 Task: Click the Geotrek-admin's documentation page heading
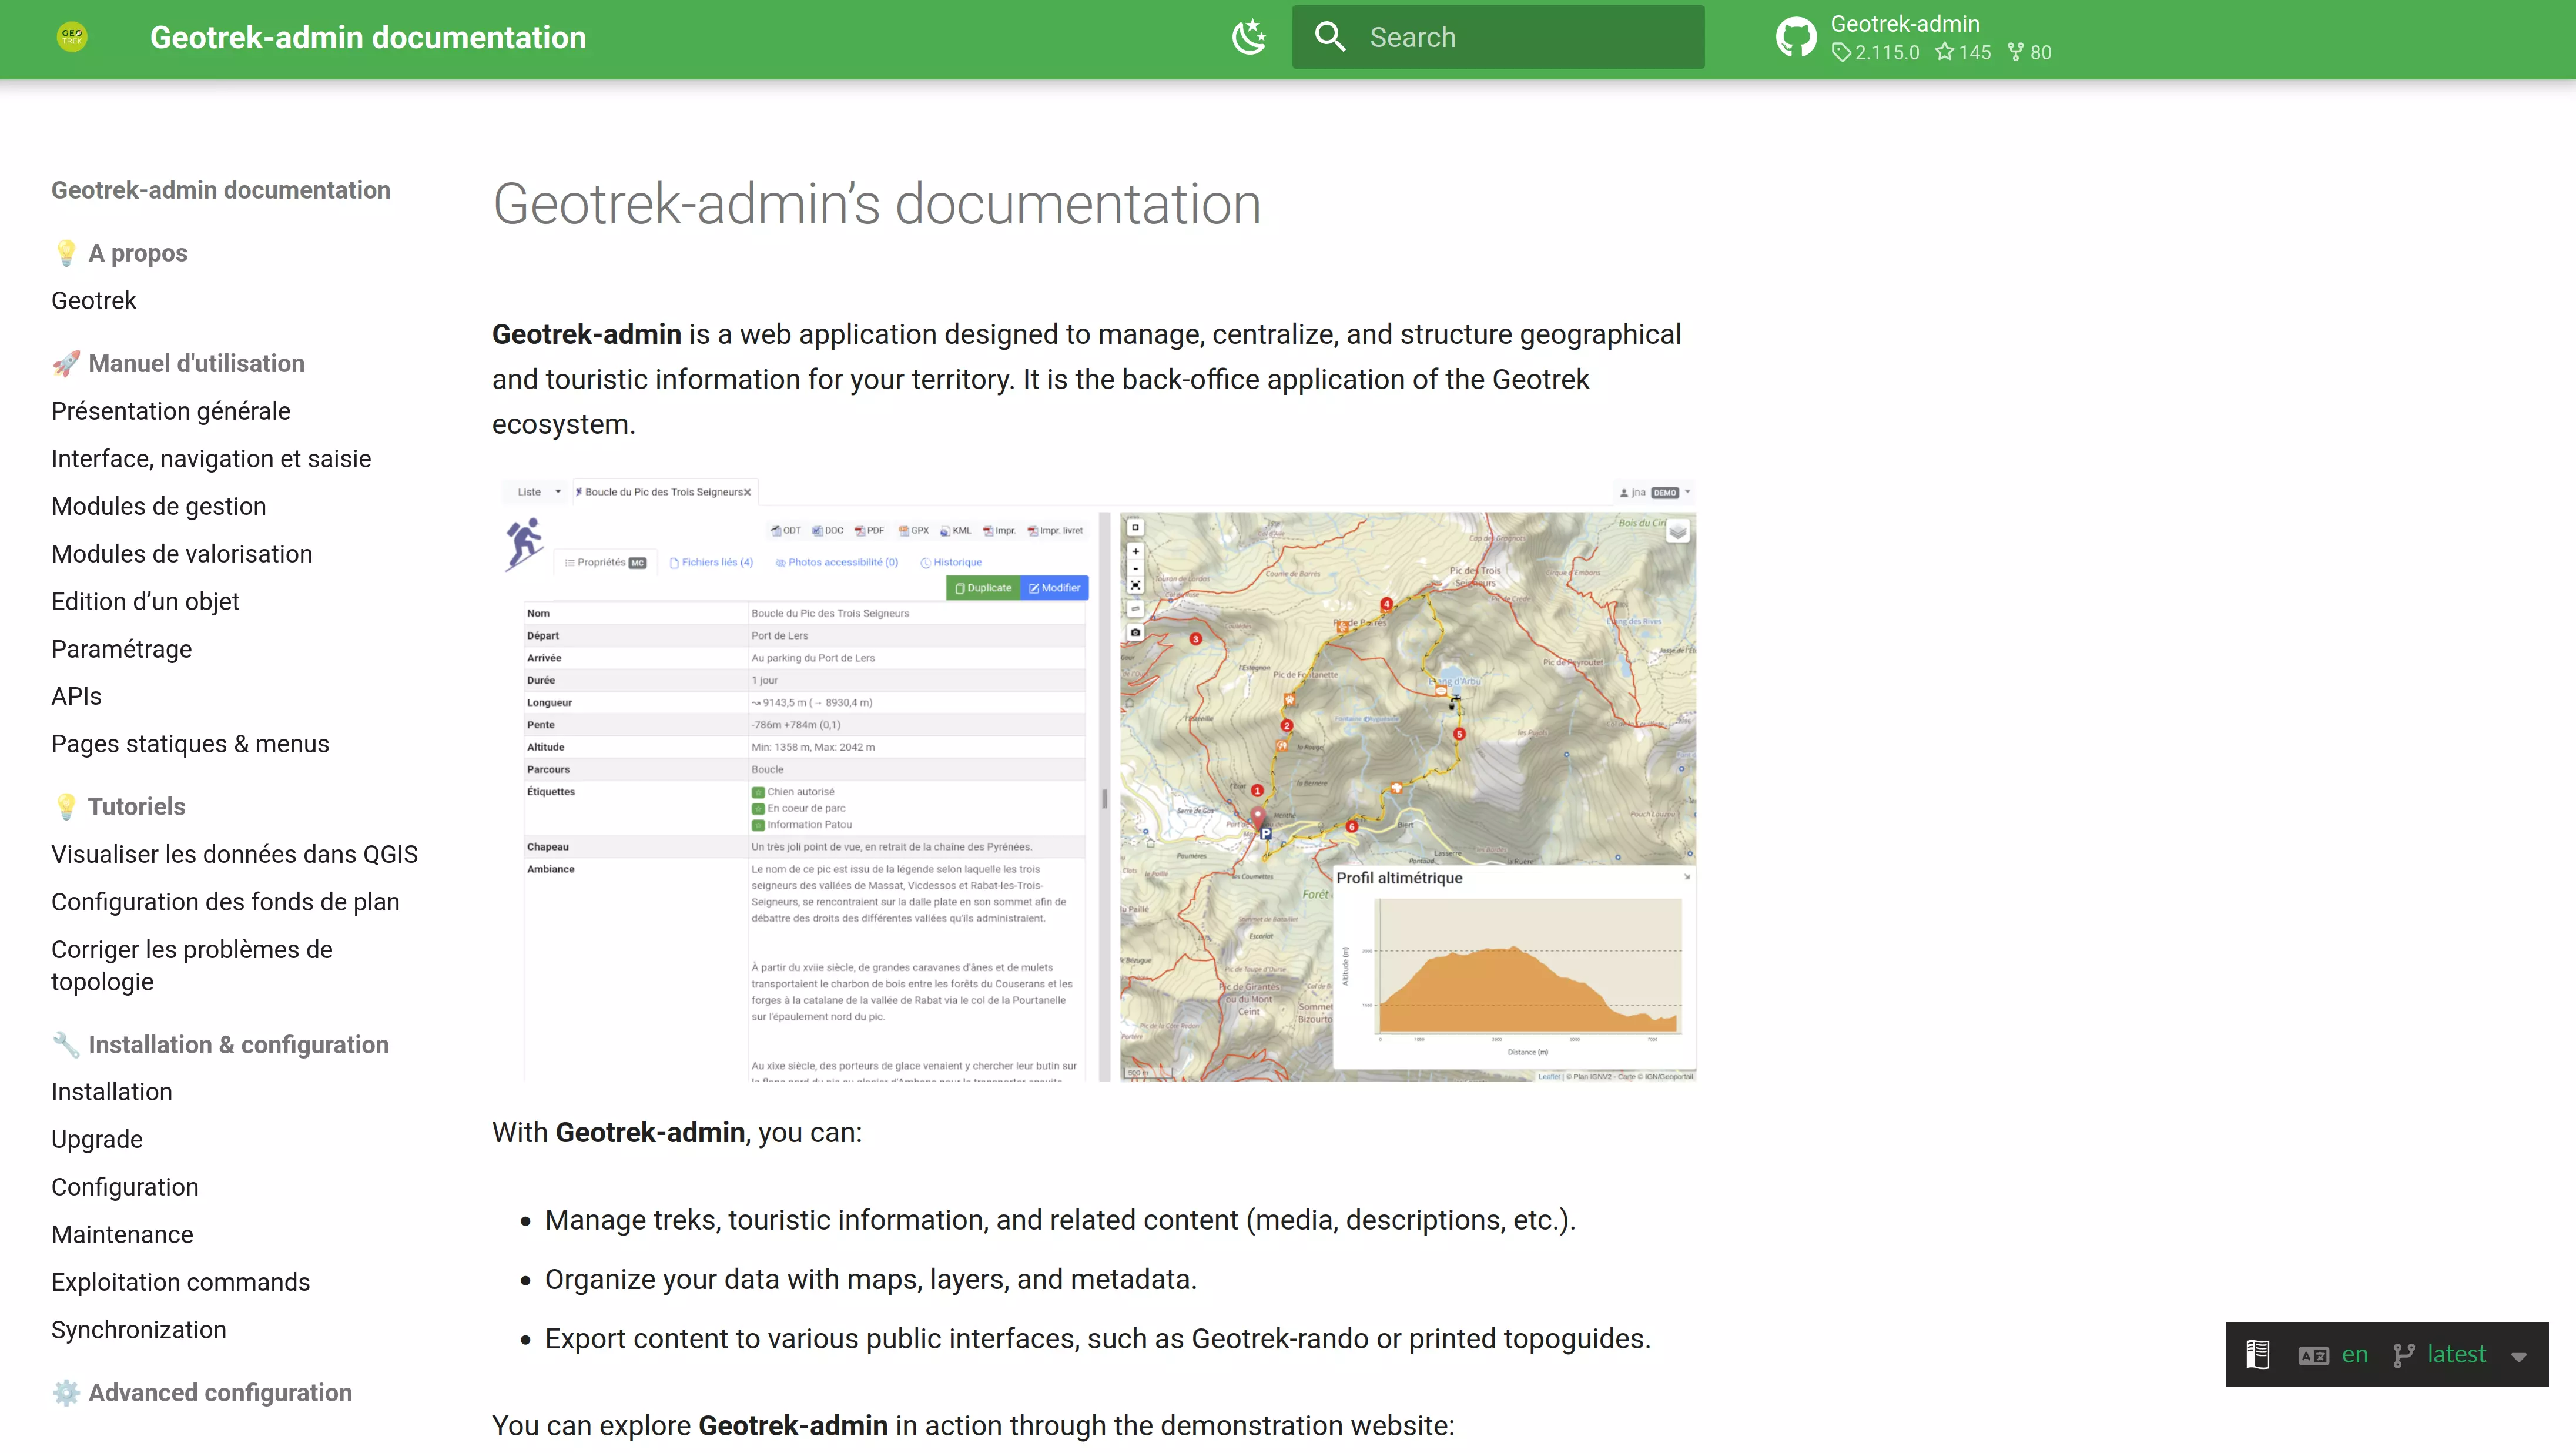pos(877,204)
